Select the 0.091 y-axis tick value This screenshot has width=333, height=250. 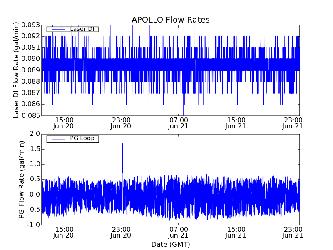(30, 47)
